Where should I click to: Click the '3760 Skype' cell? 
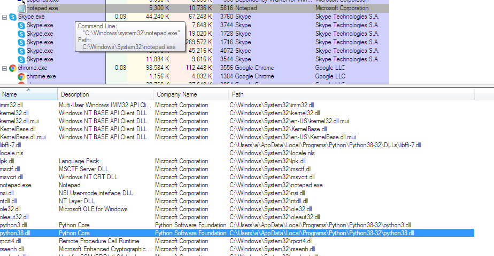[x=236, y=17]
